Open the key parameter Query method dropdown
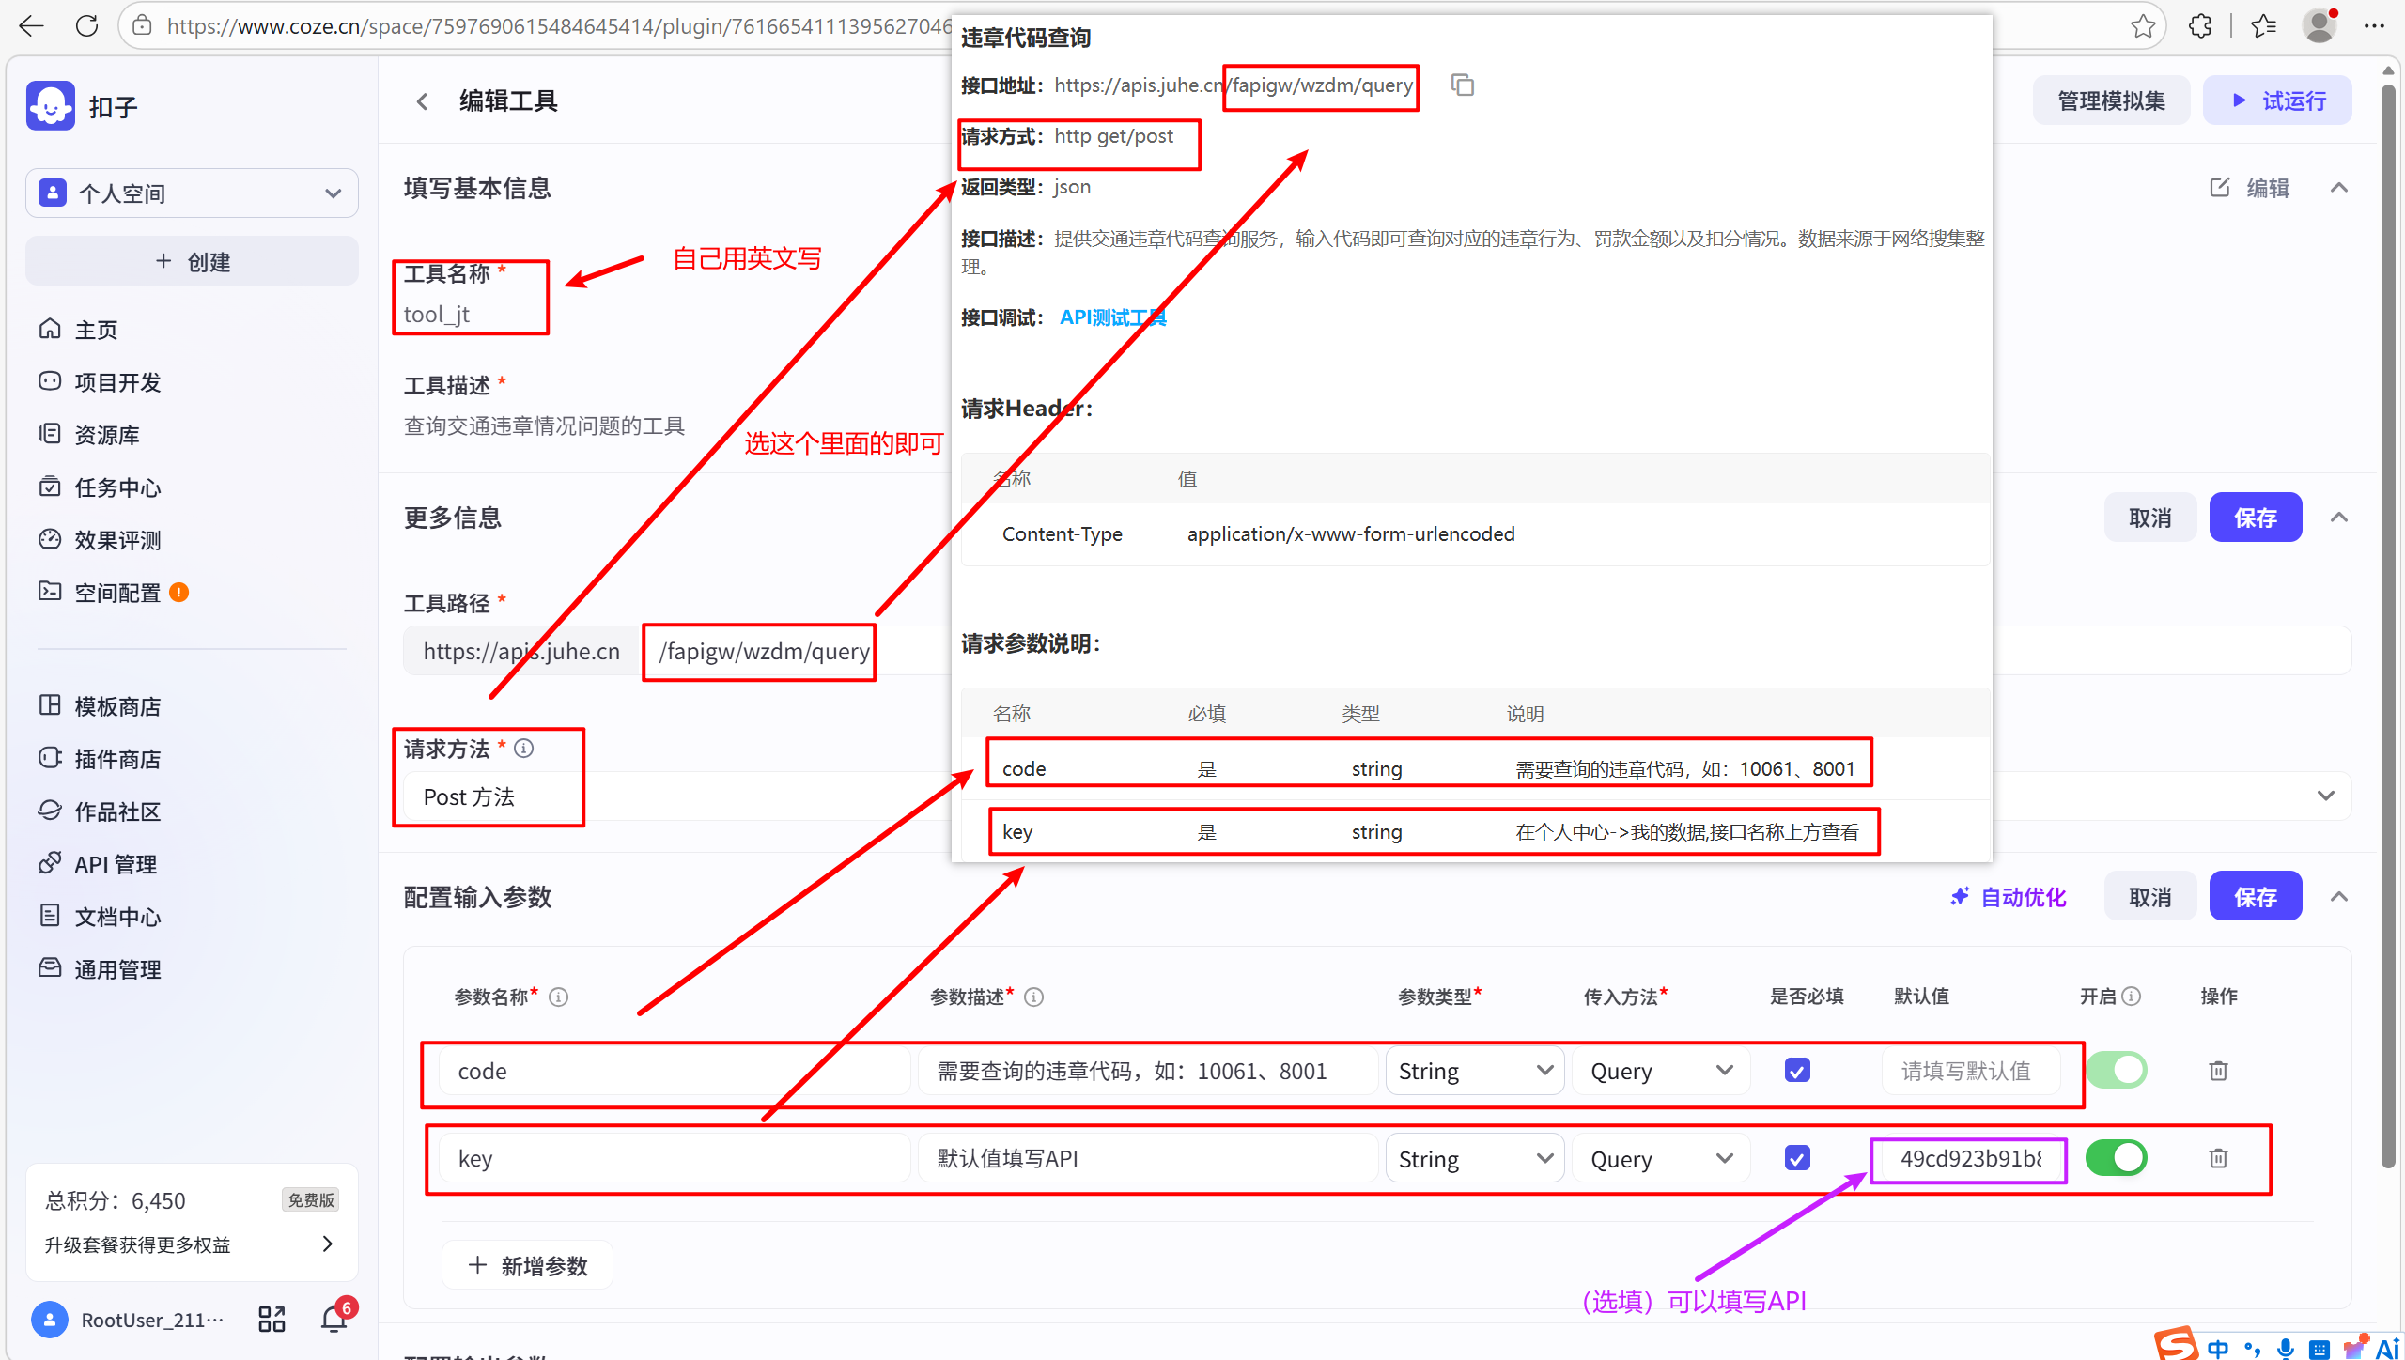This screenshot has height=1360, width=2405. pyautogui.click(x=1660, y=1159)
